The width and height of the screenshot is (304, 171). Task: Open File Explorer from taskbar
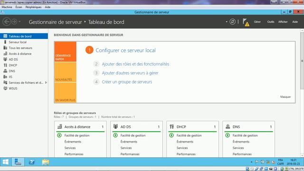46,162
